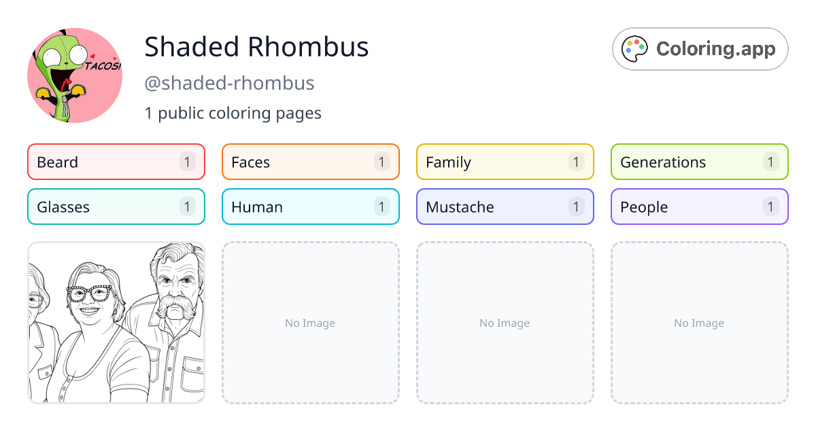Click the Generations count badge
This screenshot has height=428, width=816.
coord(770,162)
